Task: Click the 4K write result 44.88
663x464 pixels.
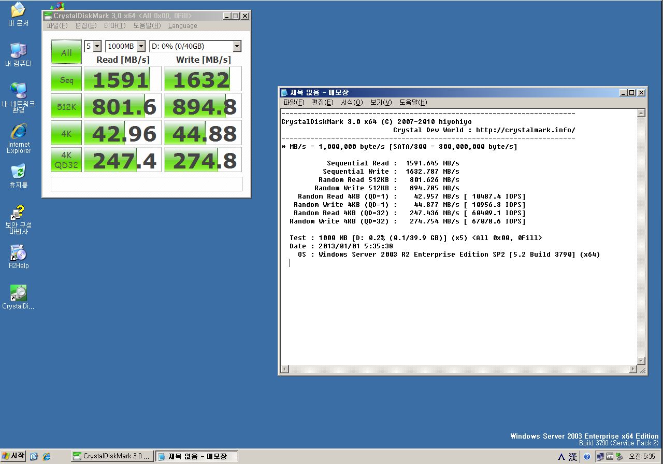Action: pyautogui.click(x=203, y=133)
